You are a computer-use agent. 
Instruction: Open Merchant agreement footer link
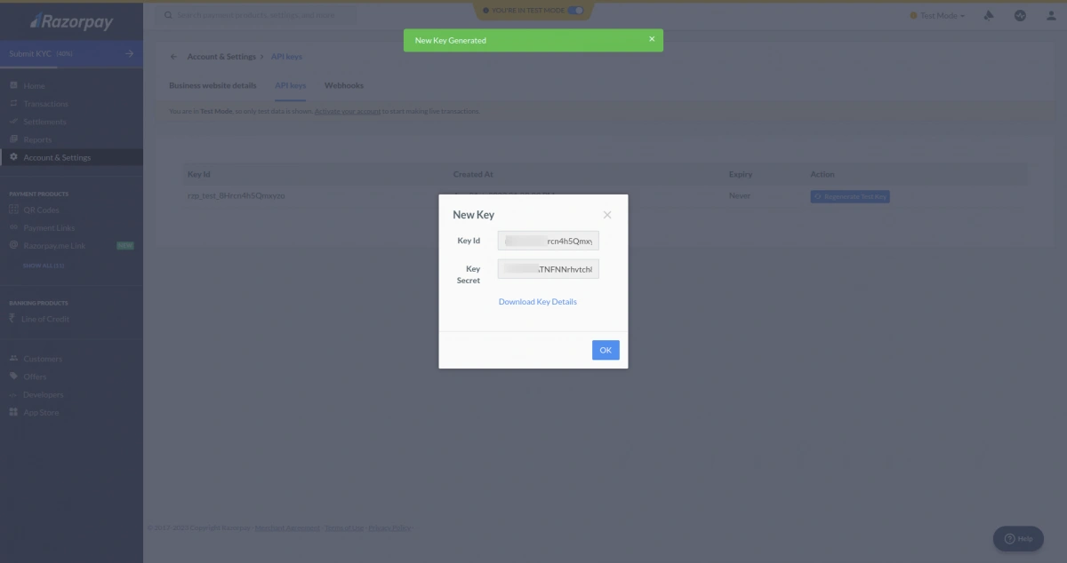[x=287, y=528]
